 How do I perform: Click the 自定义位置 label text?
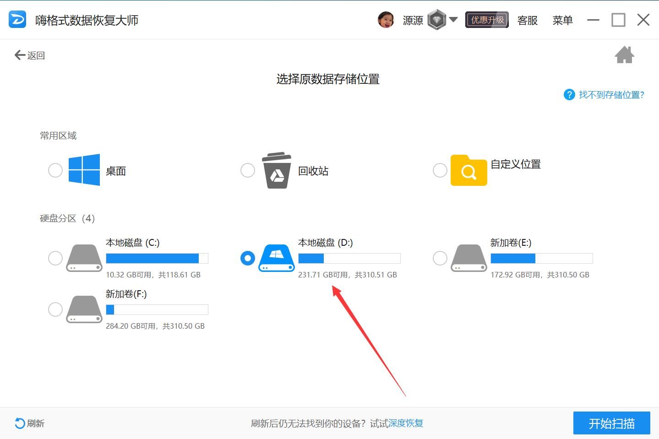(516, 164)
